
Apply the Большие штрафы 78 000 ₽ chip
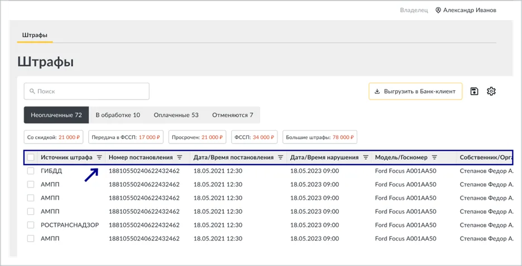coord(320,137)
